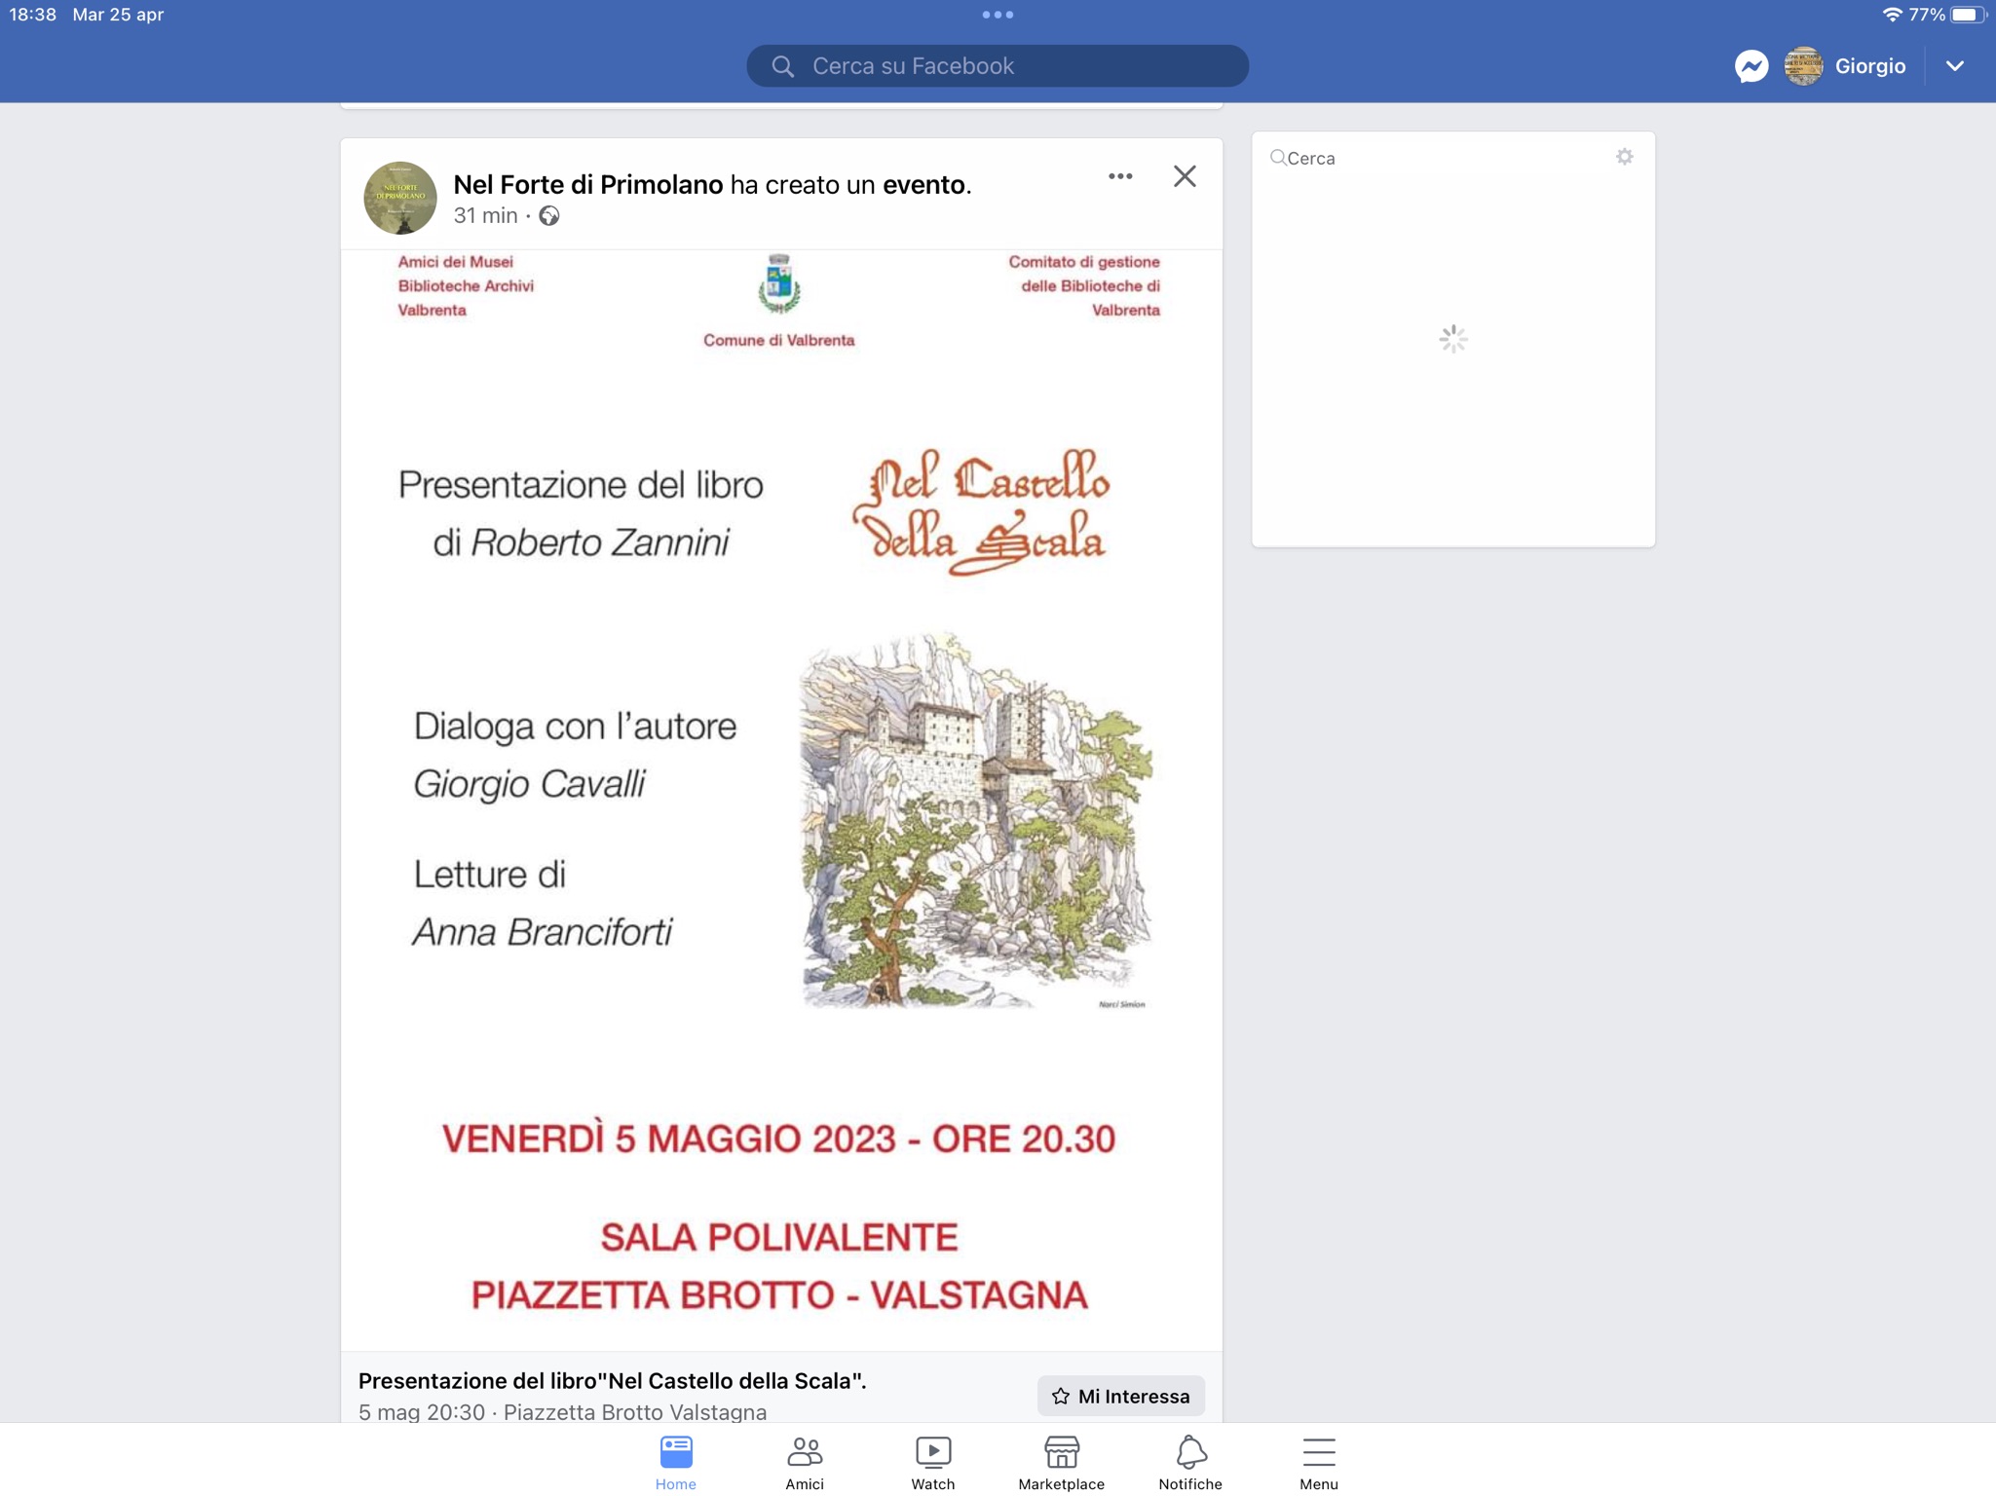This screenshot has height=1496, width=1996.
Task: Open the Marketplace tab
Action: coord(1061,1462)
